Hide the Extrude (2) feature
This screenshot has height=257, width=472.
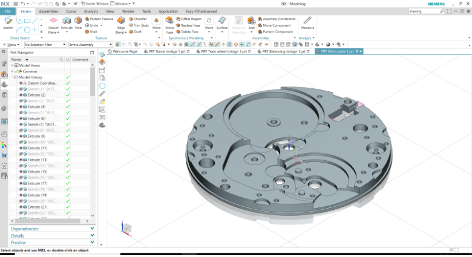coord(21,95)
